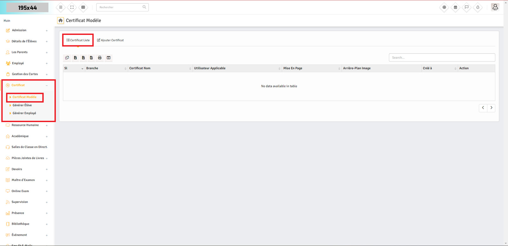Click the notification bell icon
The width and height of the screenshot is (508, 246).
[x=478, y=7]
